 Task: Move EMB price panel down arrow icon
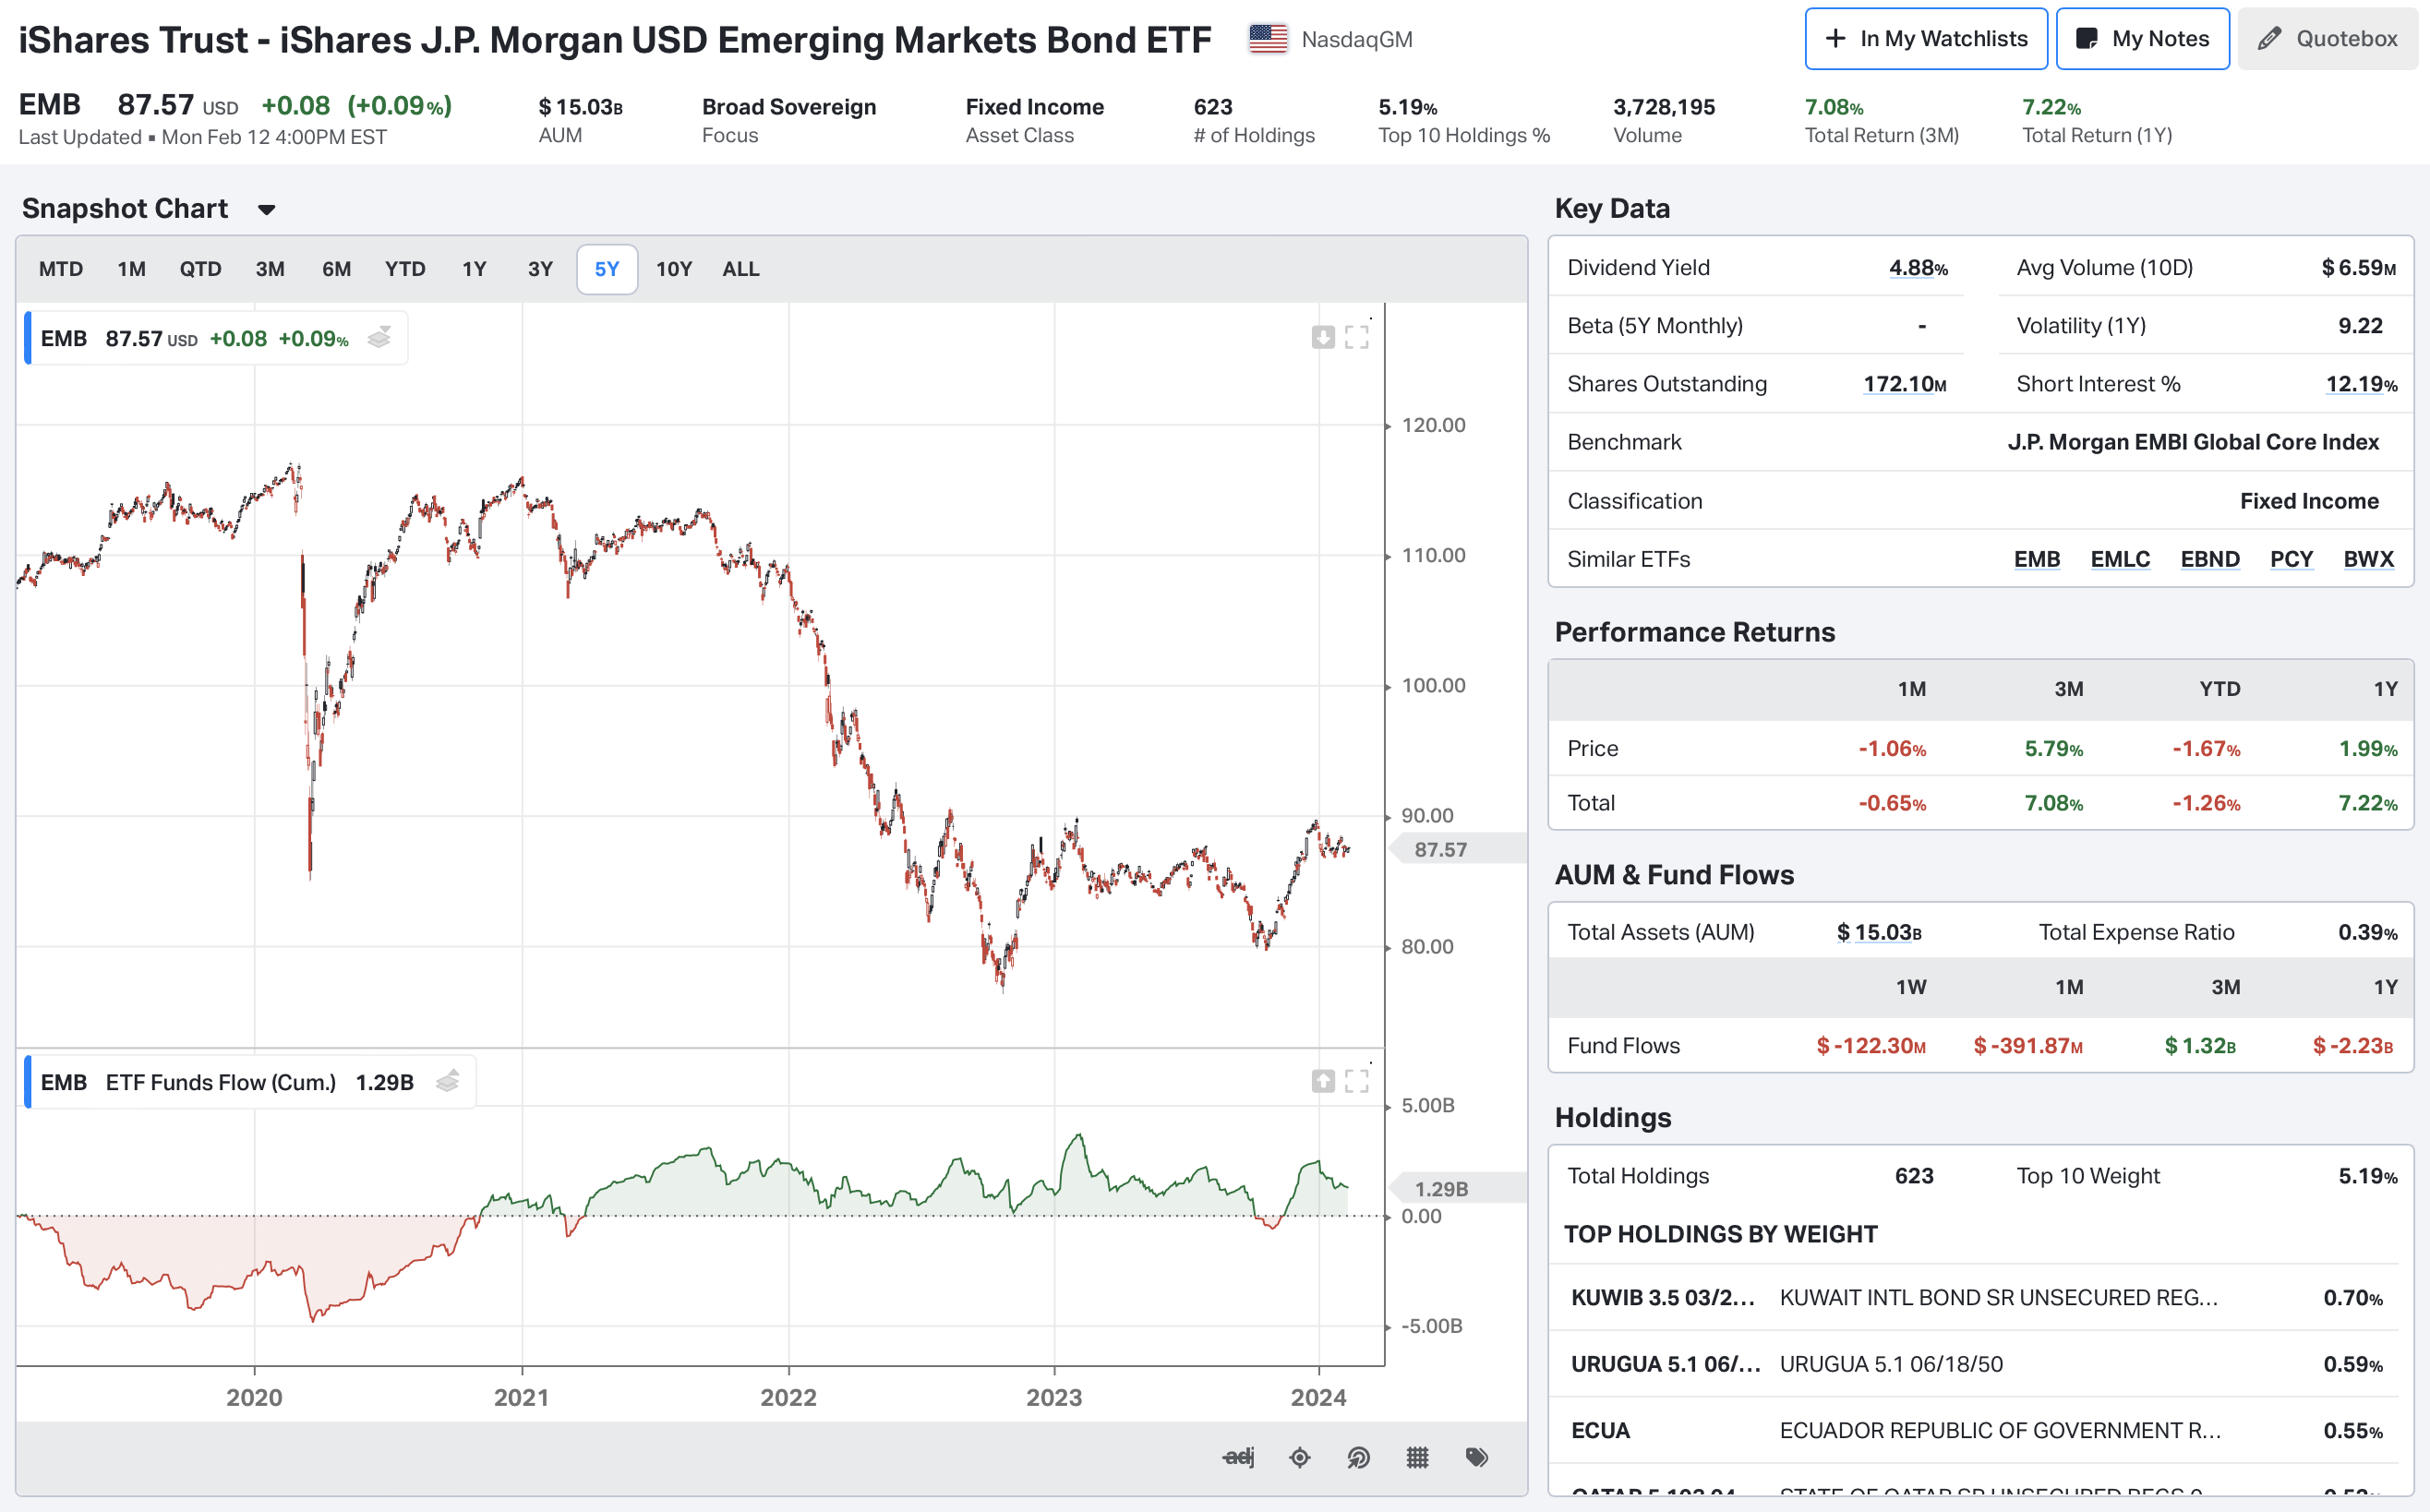point(1323,337)
